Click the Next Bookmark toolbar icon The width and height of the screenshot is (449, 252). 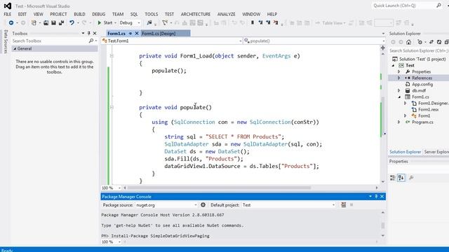[268, 23]
